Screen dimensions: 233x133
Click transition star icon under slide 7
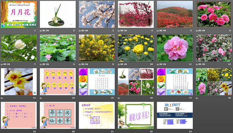coord(2,65)
